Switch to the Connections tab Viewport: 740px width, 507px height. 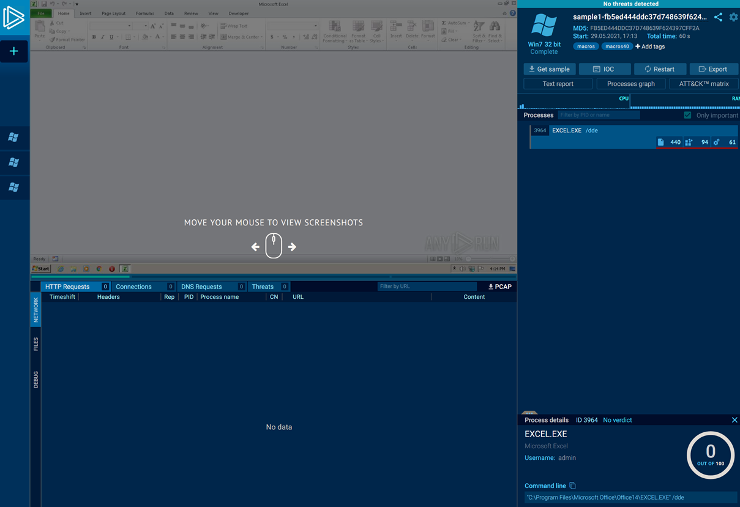pyautogui.click(x=133, y=287)
